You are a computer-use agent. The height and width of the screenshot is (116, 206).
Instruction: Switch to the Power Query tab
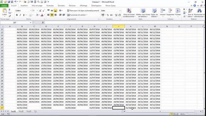click(111, 6)
